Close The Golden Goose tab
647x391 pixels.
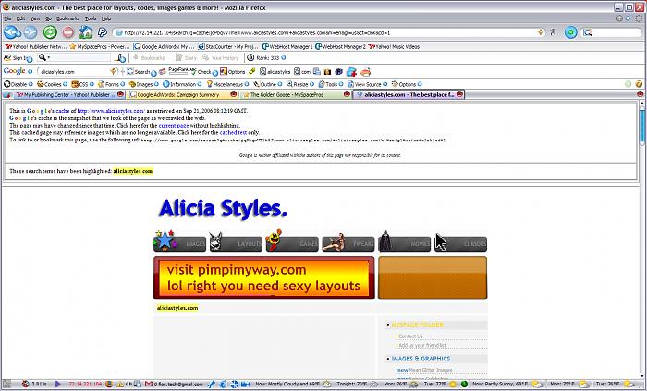(347, 94)
